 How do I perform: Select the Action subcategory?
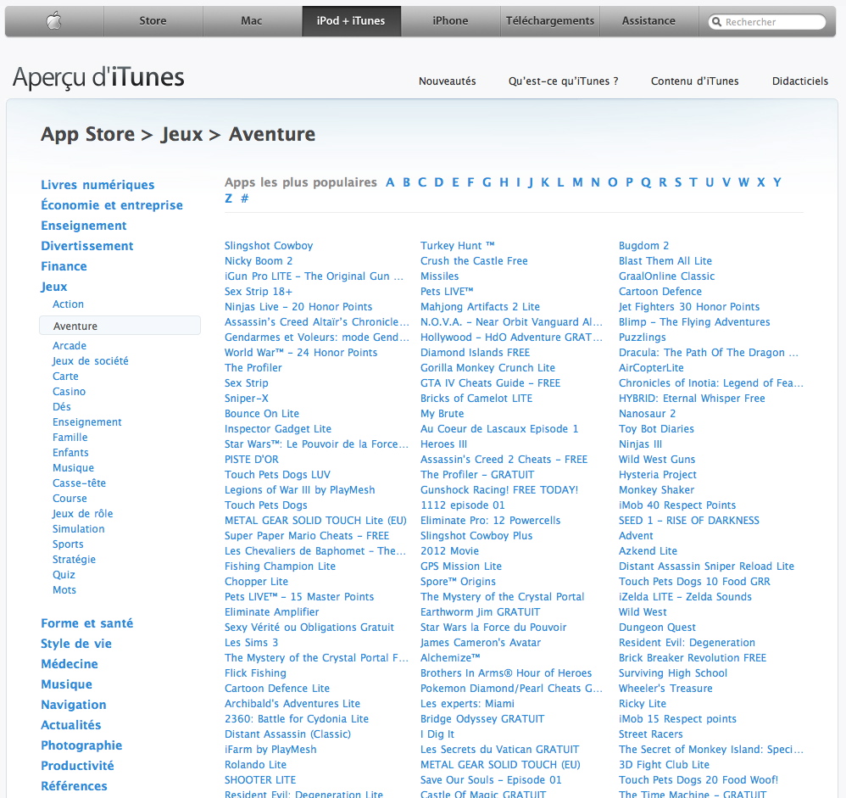point(68,304)
